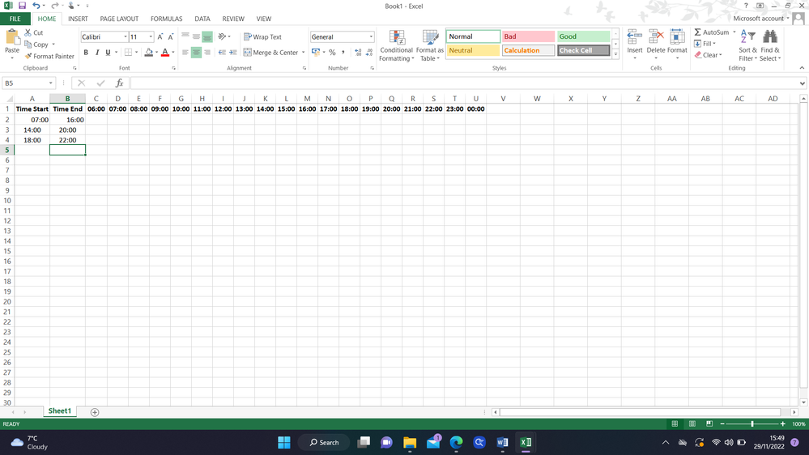Open the FILE tab

coord(15,19)
